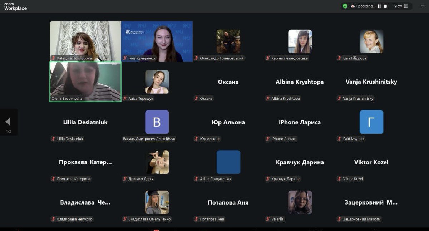This screenshot has width=429, height=231.
Task: Click Василь Дмитрович's purple B avatar
Action: 157,122
